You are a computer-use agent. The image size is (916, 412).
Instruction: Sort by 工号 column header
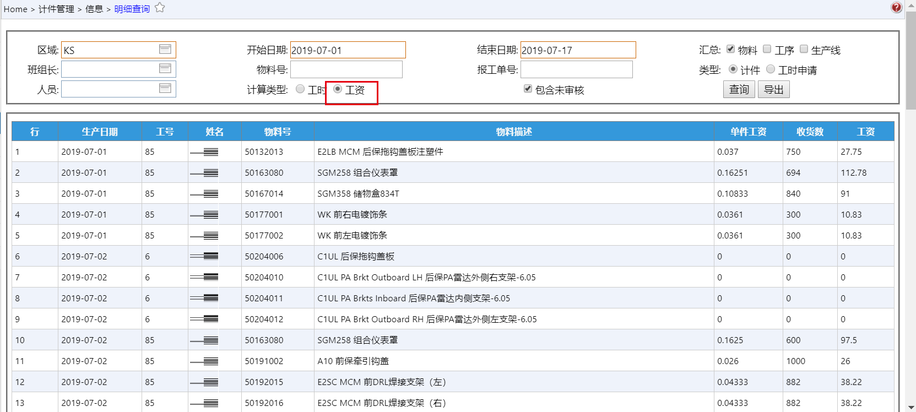point(165,132)
